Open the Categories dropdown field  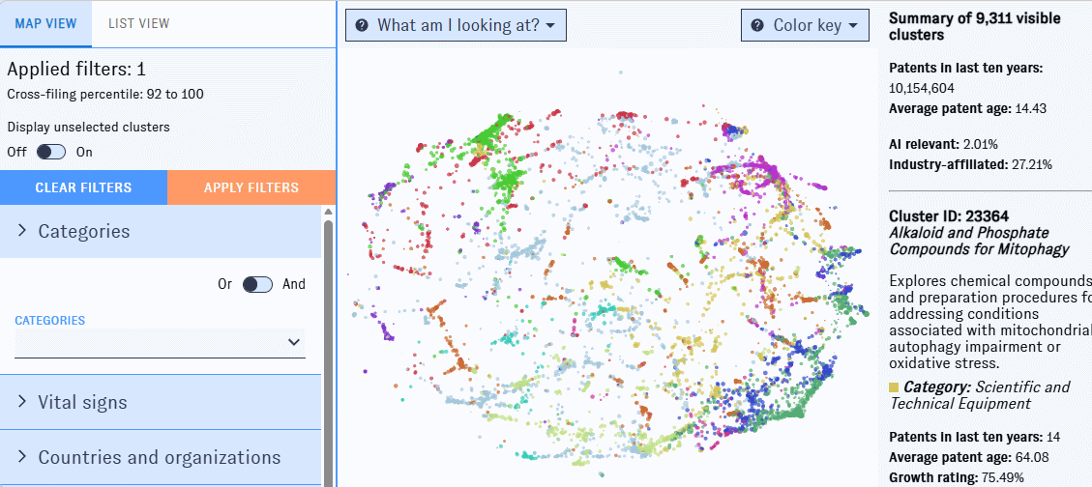point(160,342)
